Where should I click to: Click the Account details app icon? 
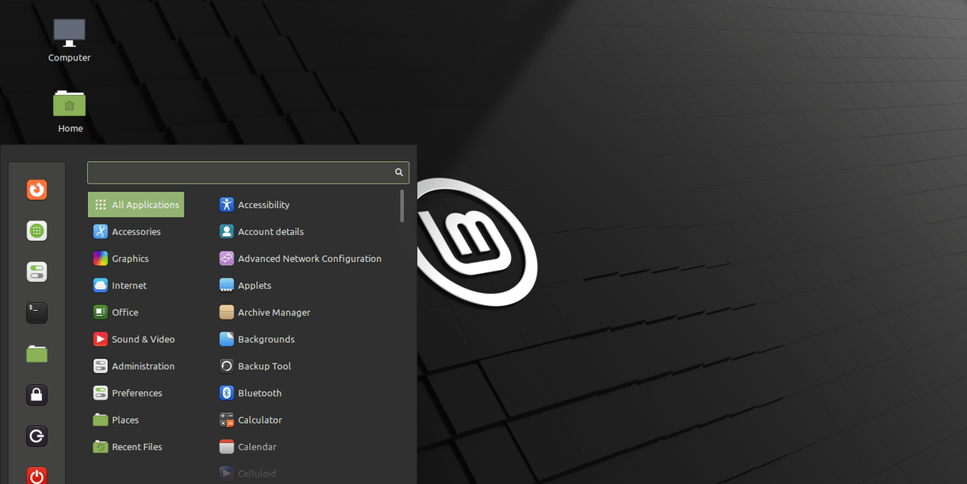click(226, 231)
